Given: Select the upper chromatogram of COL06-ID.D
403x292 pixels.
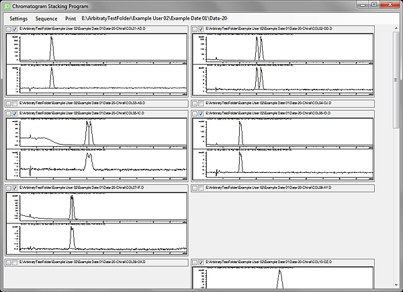Looking at the screenshot, I should (x=283, y=133).
